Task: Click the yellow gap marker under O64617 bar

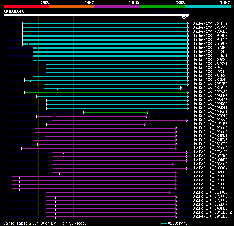Action: [58, 89]
